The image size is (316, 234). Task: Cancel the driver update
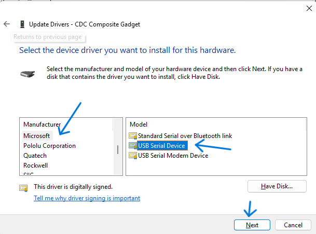pos(293,225)
